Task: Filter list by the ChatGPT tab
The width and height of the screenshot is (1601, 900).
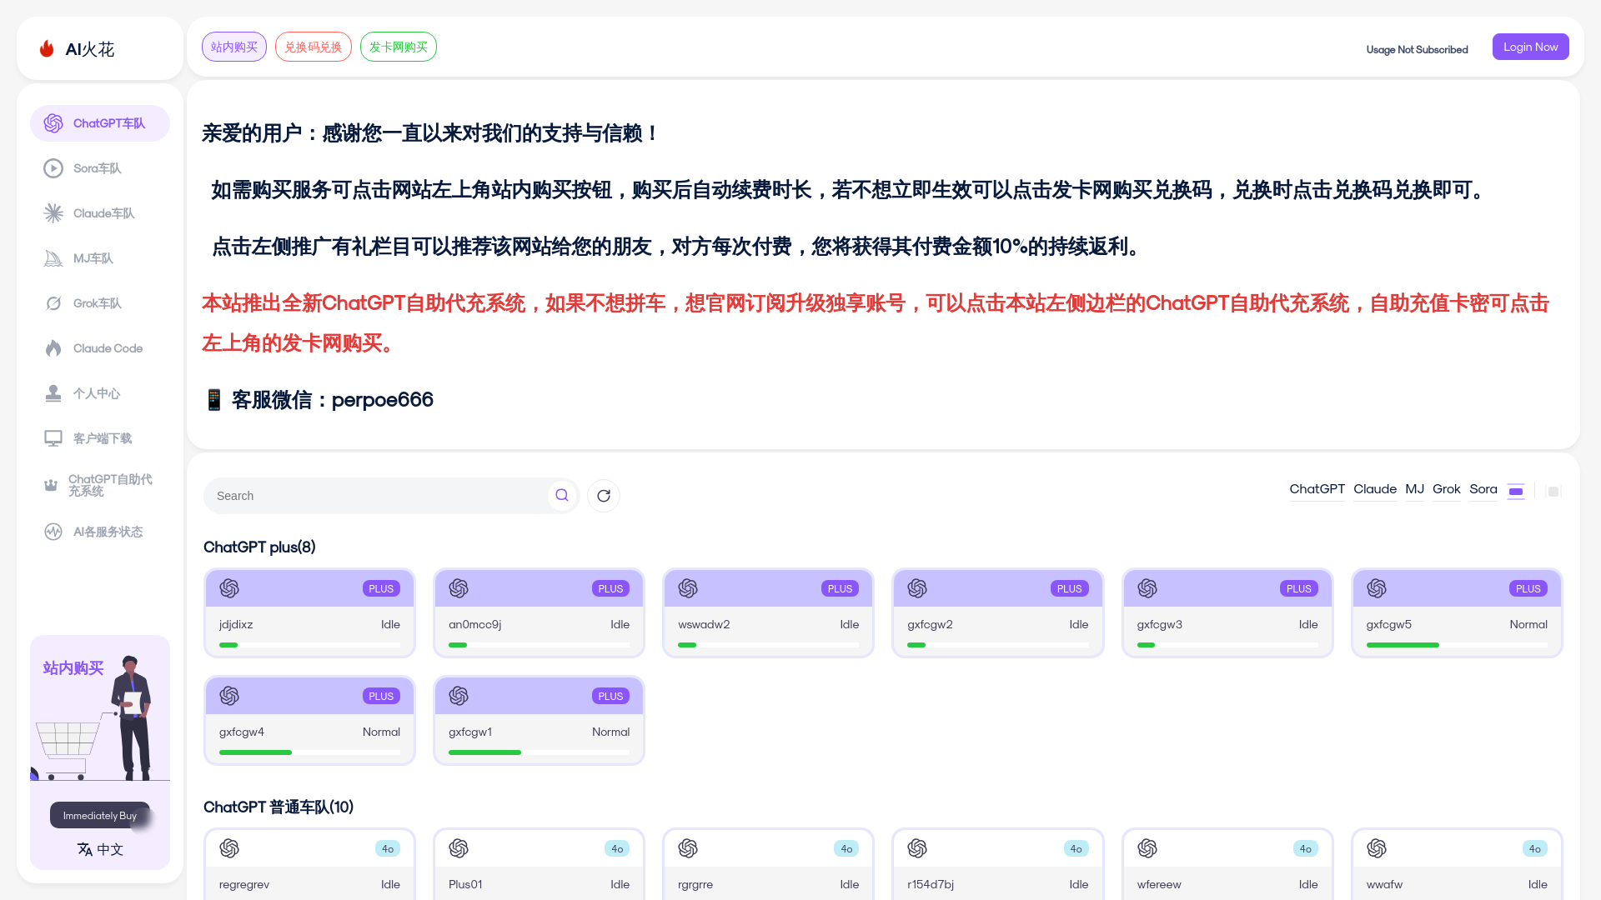Action: (x=1317, y=489)
